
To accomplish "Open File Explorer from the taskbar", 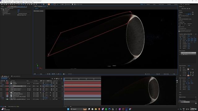I will (96, 109).
